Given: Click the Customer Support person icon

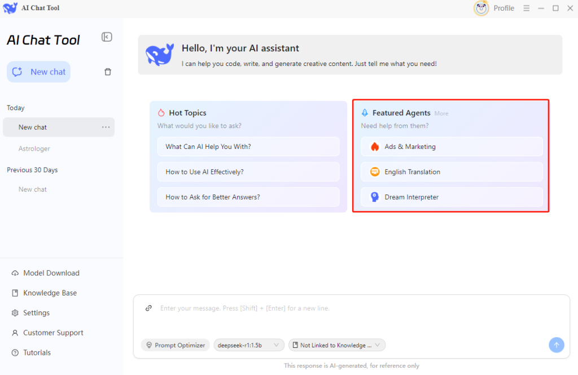Looking at the screenshot, I should pyautogui.click(x=15, y=333).
